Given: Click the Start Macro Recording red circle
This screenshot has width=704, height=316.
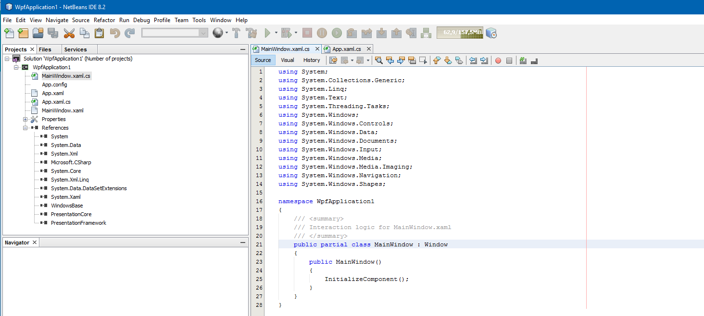Looking at the screenshot, I should tap(498, 60).
